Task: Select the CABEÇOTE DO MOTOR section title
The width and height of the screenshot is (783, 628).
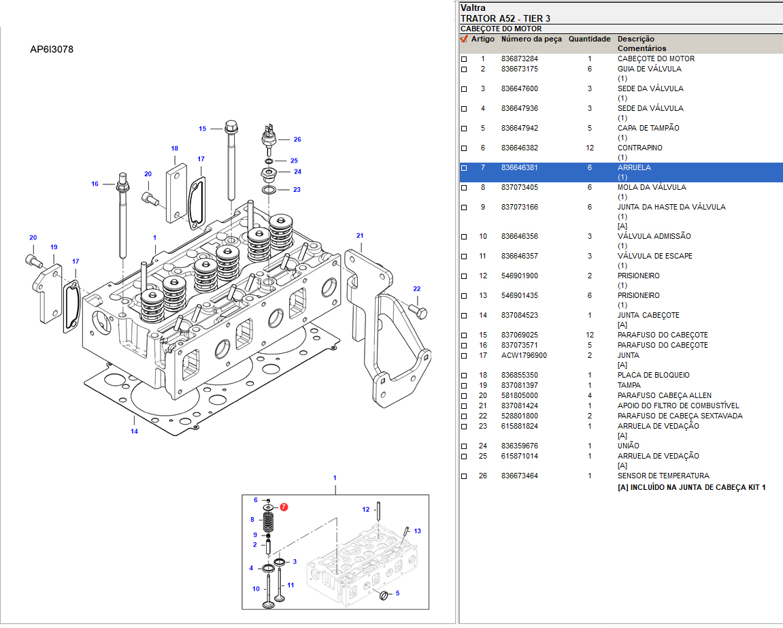Action: pos(501,29)
